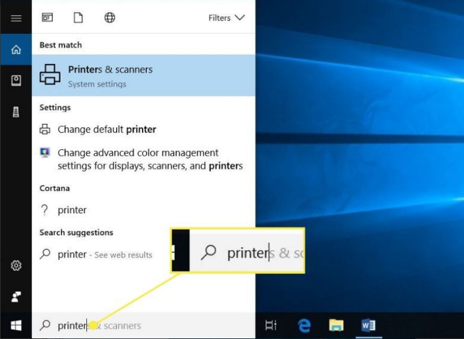Image resolution: width=464 pixels, height=339 pixels.
Task: Select Change default printer setting
Action: click(x=106, y=129)
